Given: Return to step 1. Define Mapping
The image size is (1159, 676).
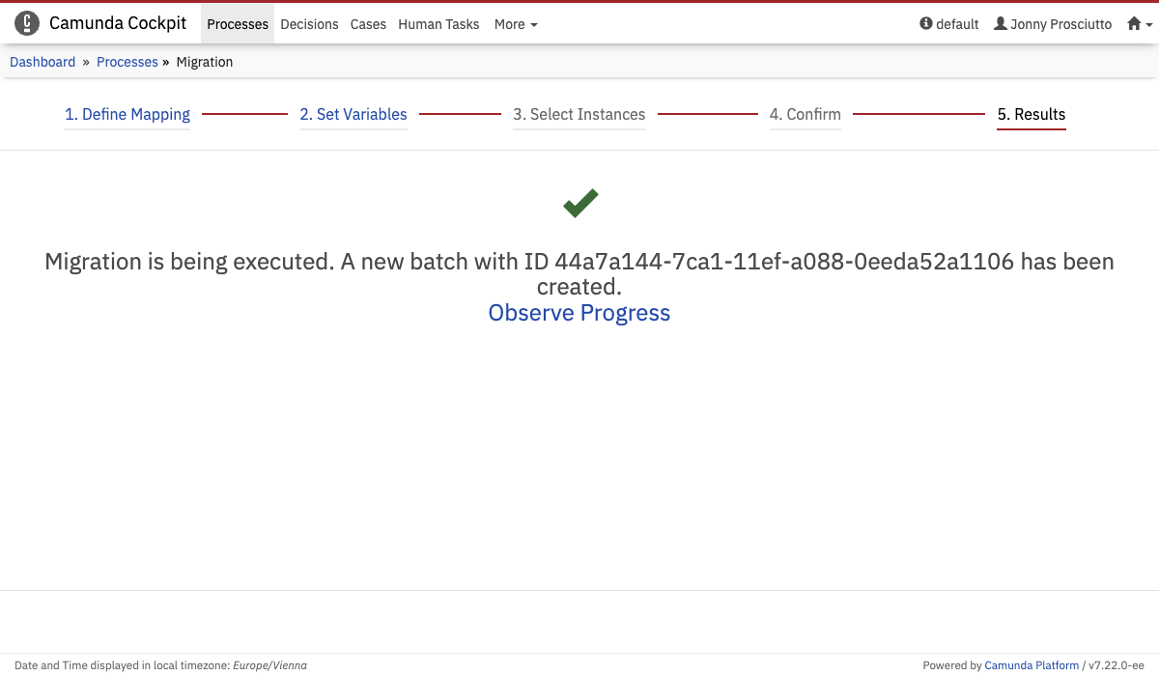Looking at the screenshot, I should [x=127, y=114].
